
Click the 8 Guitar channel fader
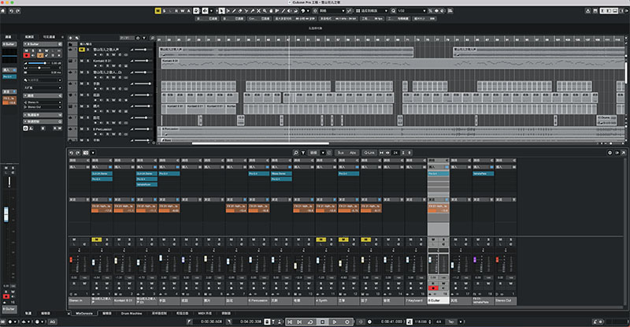tap(430, 260)
